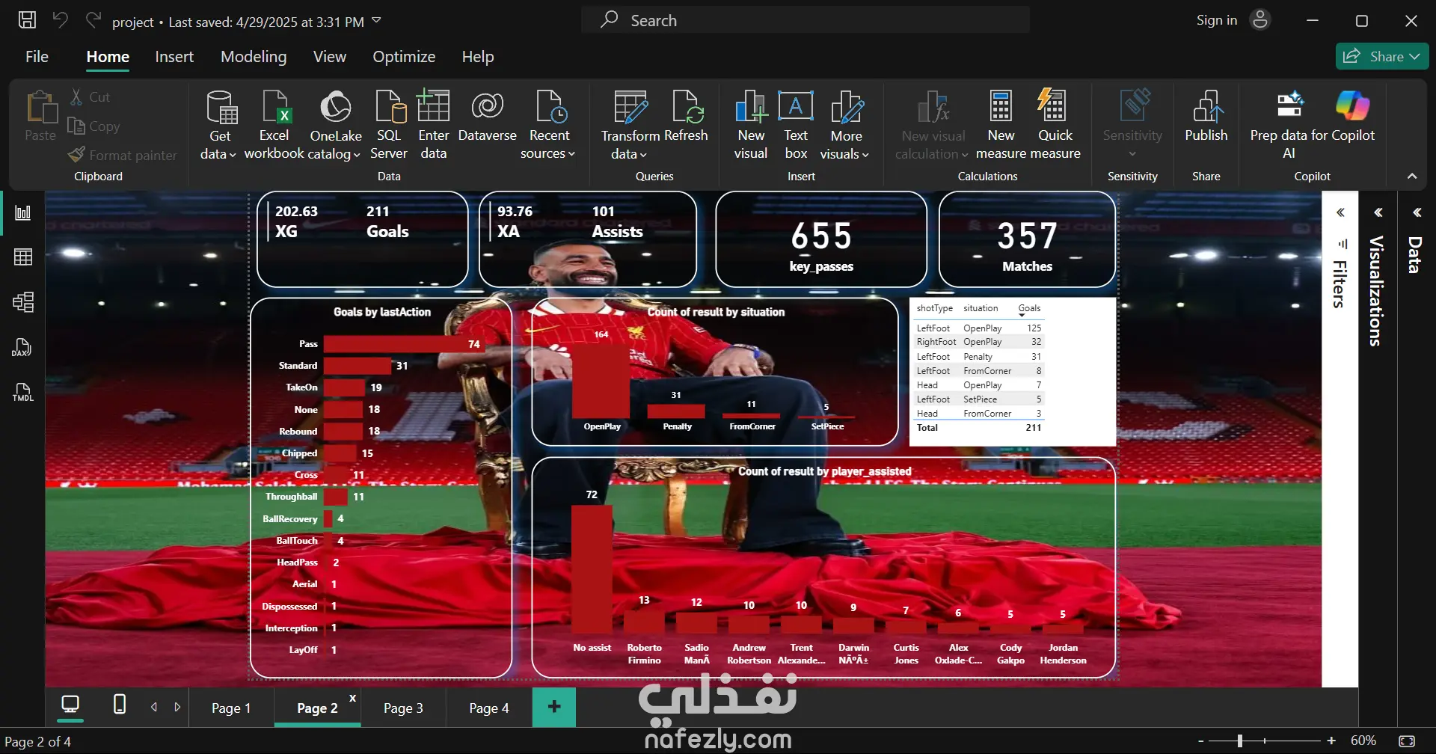Viewport: 1436px width, 754px height.
Task: Open the project title dropdown arrow
Action: tap(376, 20)
